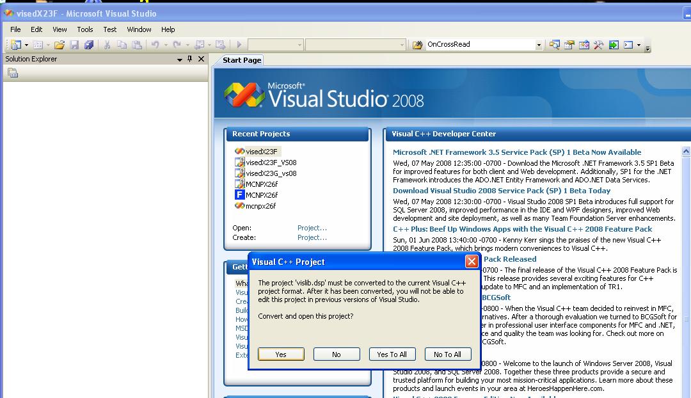Open recent project mcnpx26f in lowercase
The height and width of the screenshot is (398, 691).
[260, 206]
